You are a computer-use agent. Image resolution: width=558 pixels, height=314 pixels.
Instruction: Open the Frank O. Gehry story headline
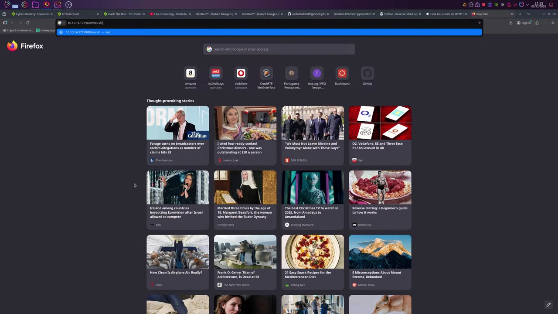pos(239,275)
